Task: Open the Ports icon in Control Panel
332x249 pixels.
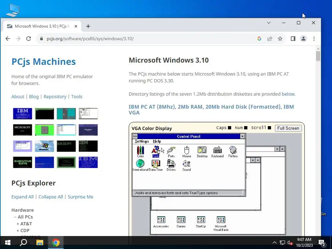Action: (171, 152)
